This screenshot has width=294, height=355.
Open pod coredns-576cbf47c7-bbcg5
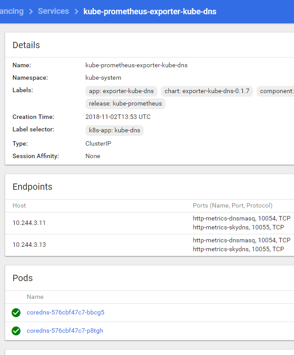tap(65, 312)
